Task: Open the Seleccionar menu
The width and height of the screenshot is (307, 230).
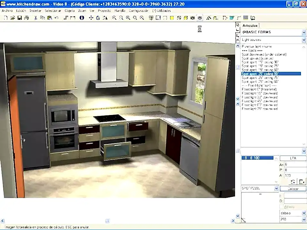Action: point(53,11)
